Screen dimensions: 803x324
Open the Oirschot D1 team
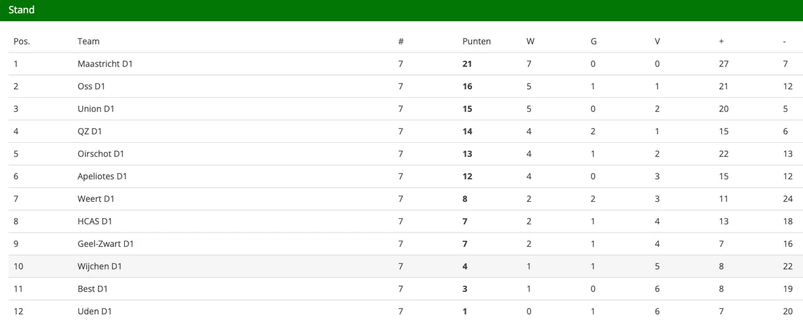(x=101, y=154)
